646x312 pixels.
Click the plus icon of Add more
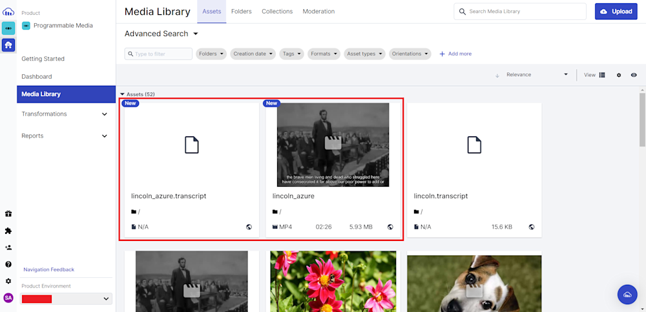[x=442, y=54]
